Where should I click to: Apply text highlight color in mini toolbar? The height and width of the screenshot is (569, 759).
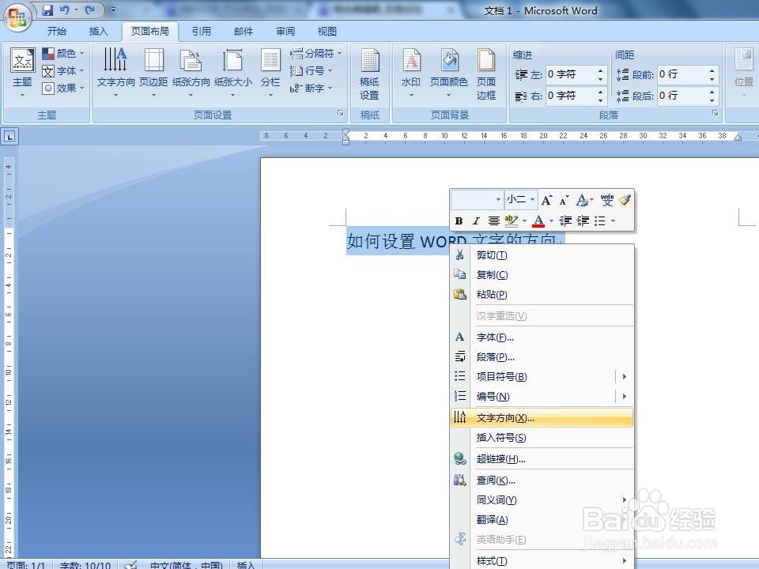[x=512, y=221]
